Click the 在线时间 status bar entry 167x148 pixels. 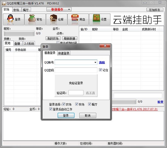pyautogui.click(x=92, y=144)
